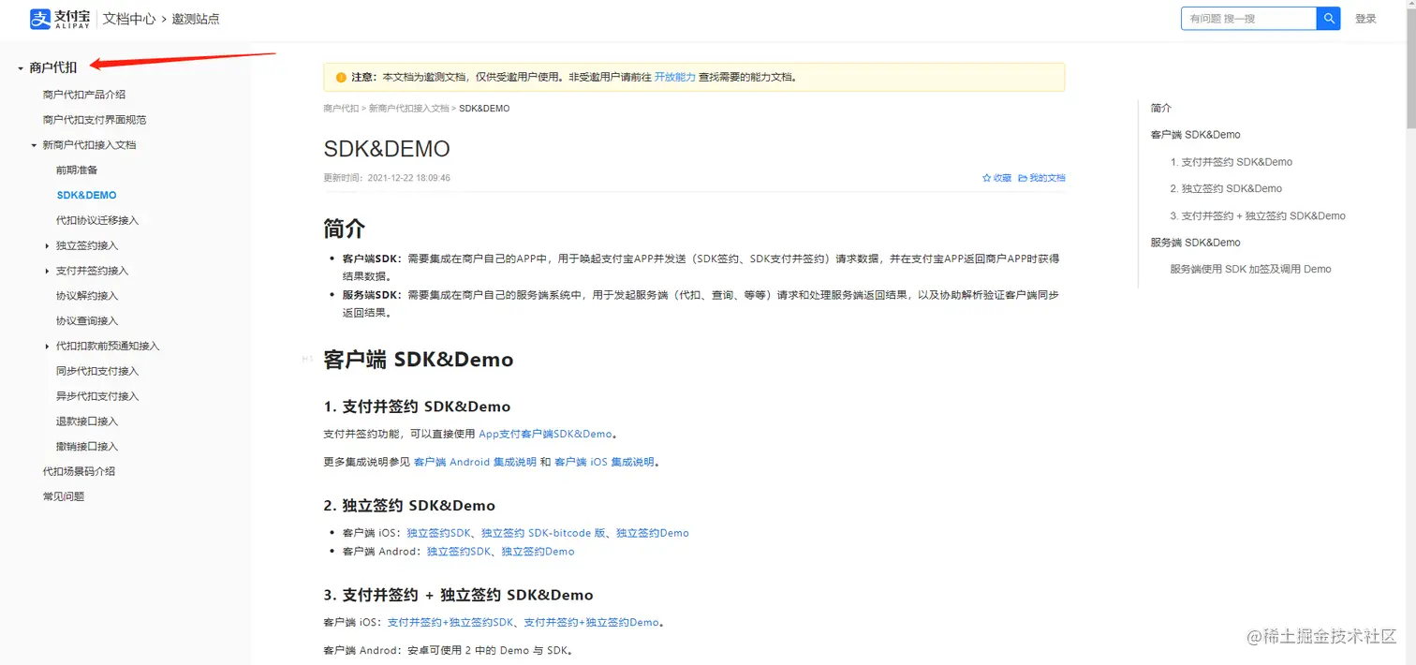Collapse the 商户代扣 top-level section arrow
The image size is (1416, 665).
[21, 67]
